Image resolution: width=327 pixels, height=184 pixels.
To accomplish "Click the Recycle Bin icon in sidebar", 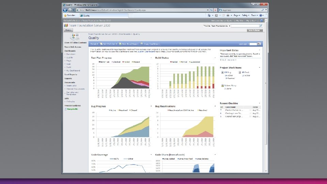I will [x=65, y=109].
